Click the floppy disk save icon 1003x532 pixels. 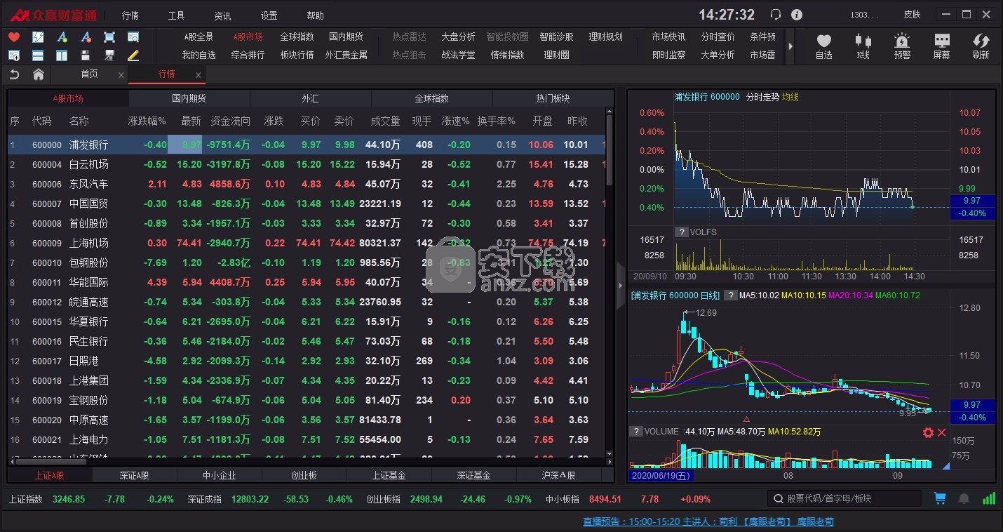coord(86,55)
